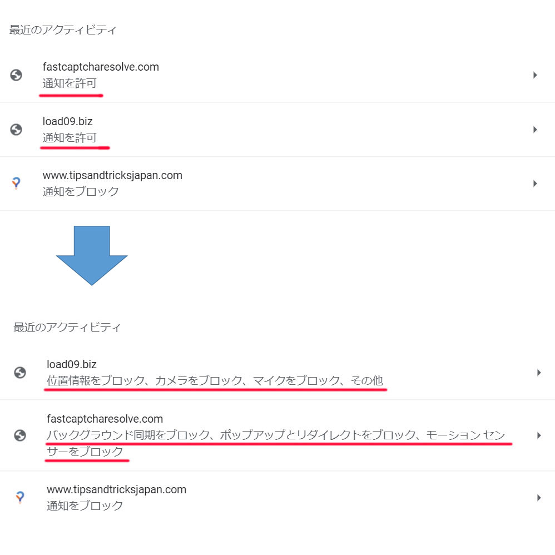Expand lower load09.biz row arrow
The width and height of the screenshot is (555, 555).
tap(539, 373)
